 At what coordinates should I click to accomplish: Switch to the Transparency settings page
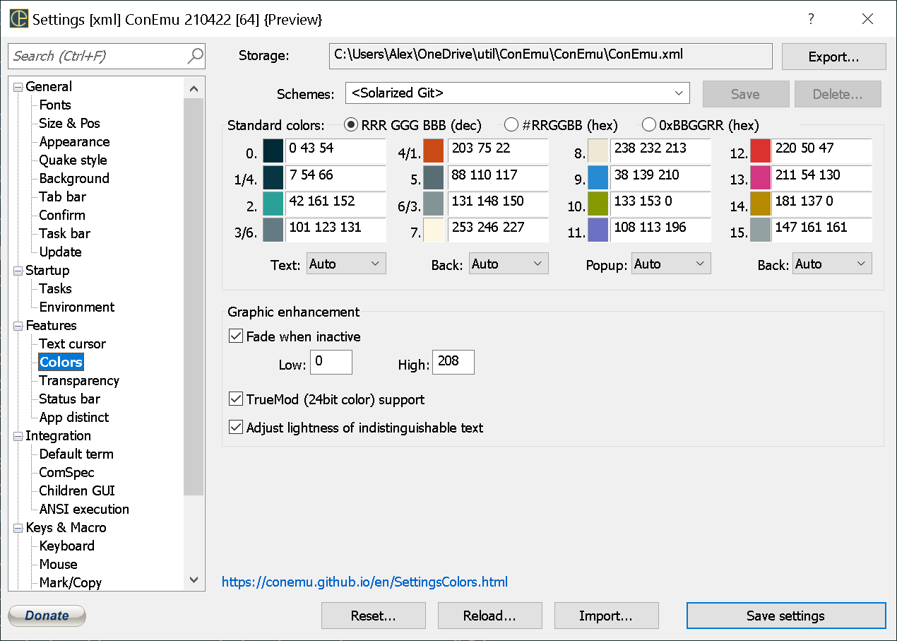(78, 380)
